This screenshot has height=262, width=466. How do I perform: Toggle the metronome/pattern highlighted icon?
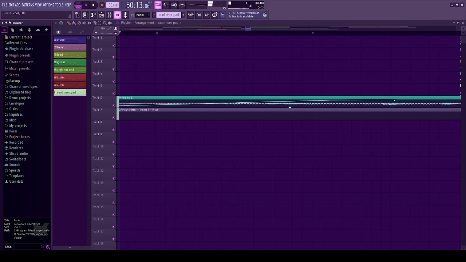click(x=158, y=5)
